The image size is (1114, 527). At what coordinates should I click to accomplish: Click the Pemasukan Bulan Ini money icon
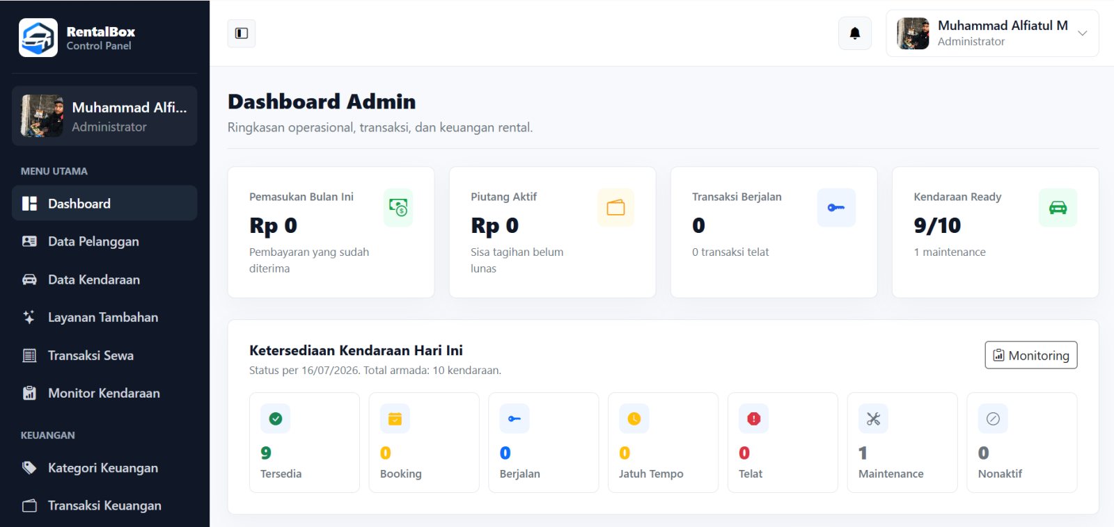pyautogui.click(x=398, y=207)
